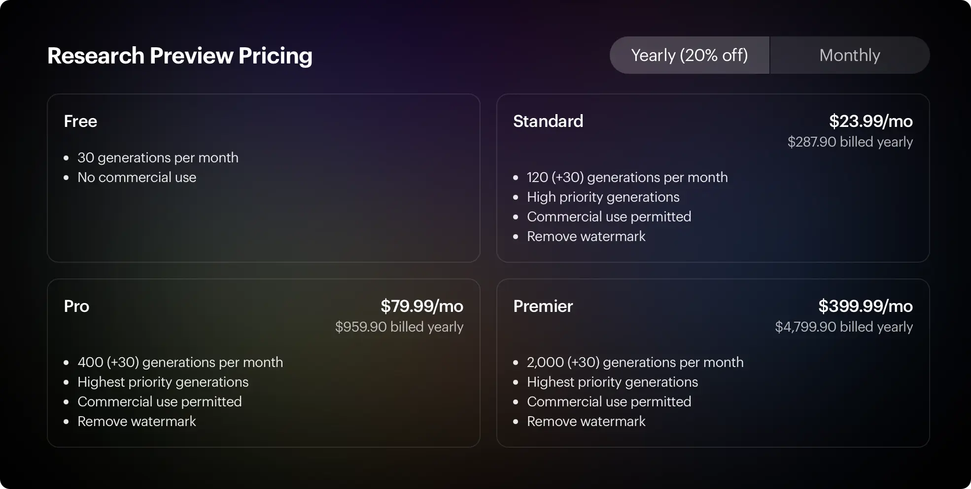971x489 pixels.
Task: Open the Pro plan title
Action: [x=76, y=306]
